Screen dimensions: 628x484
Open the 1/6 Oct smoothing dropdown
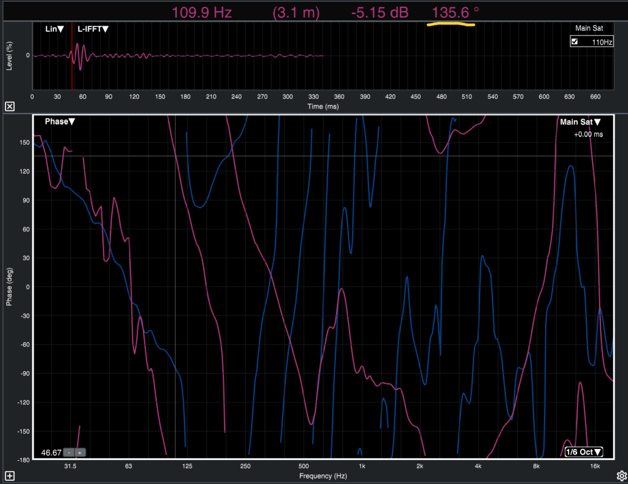click(x=584, y=453)
